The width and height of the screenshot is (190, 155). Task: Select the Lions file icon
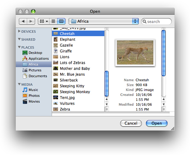tap(56, 57)
